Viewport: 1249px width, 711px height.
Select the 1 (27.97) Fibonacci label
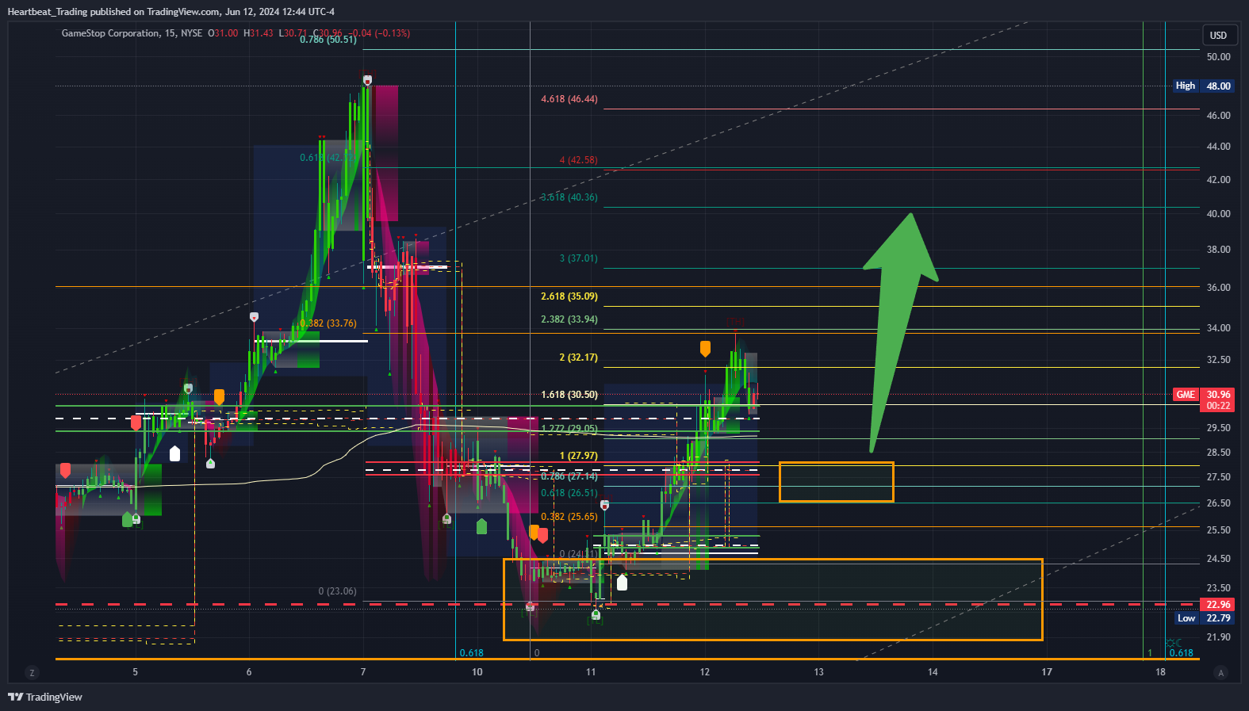tap(579, 456)
